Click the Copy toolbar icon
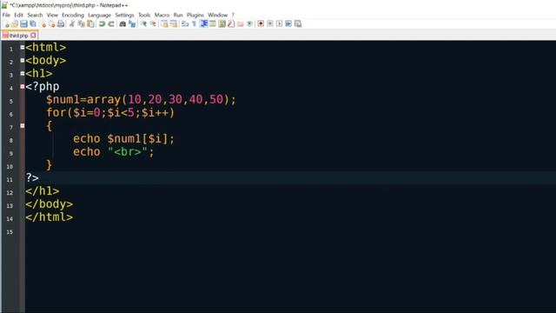The width and height of the screenshot is (556, 313). point(81,23)
